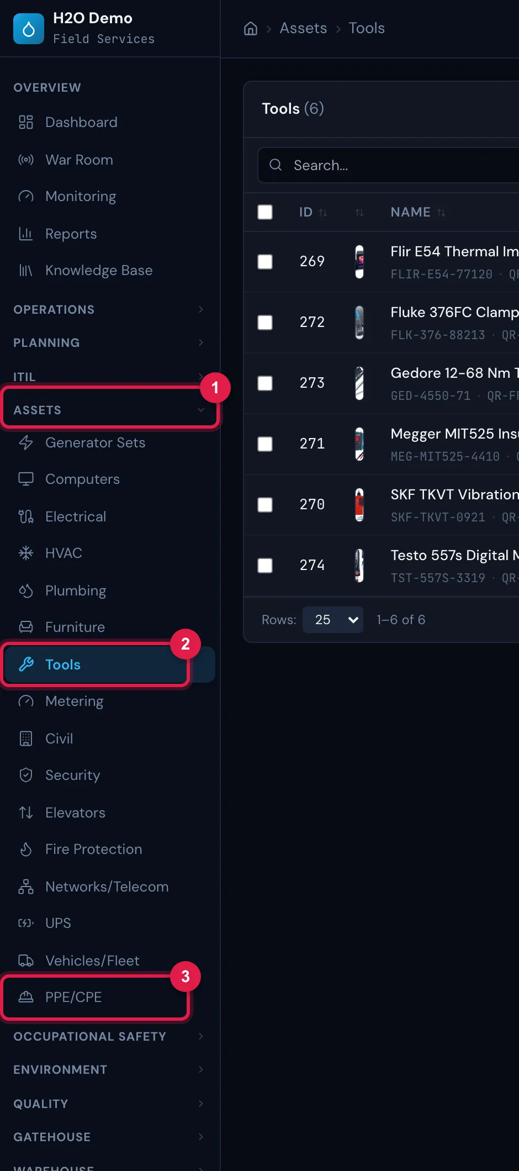Click Tools in the breadcrumb
The height and width of the screenshot is (1171, 519).
point(367,28)
